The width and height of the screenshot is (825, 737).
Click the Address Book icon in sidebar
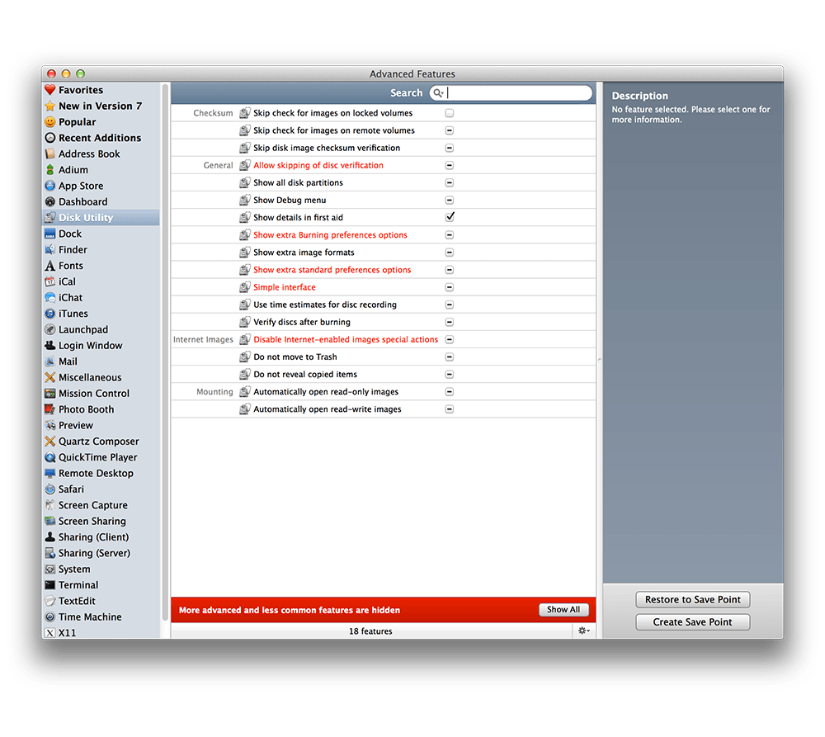50,154
